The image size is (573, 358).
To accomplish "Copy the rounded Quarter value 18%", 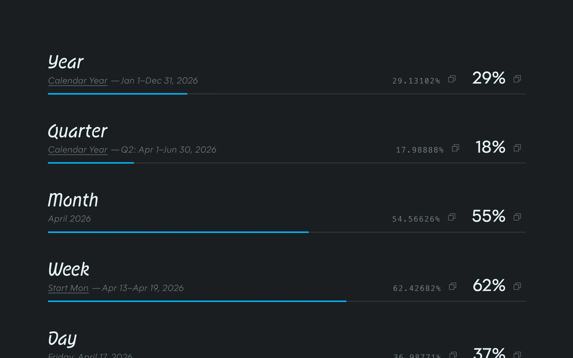I will pos(517,148).
